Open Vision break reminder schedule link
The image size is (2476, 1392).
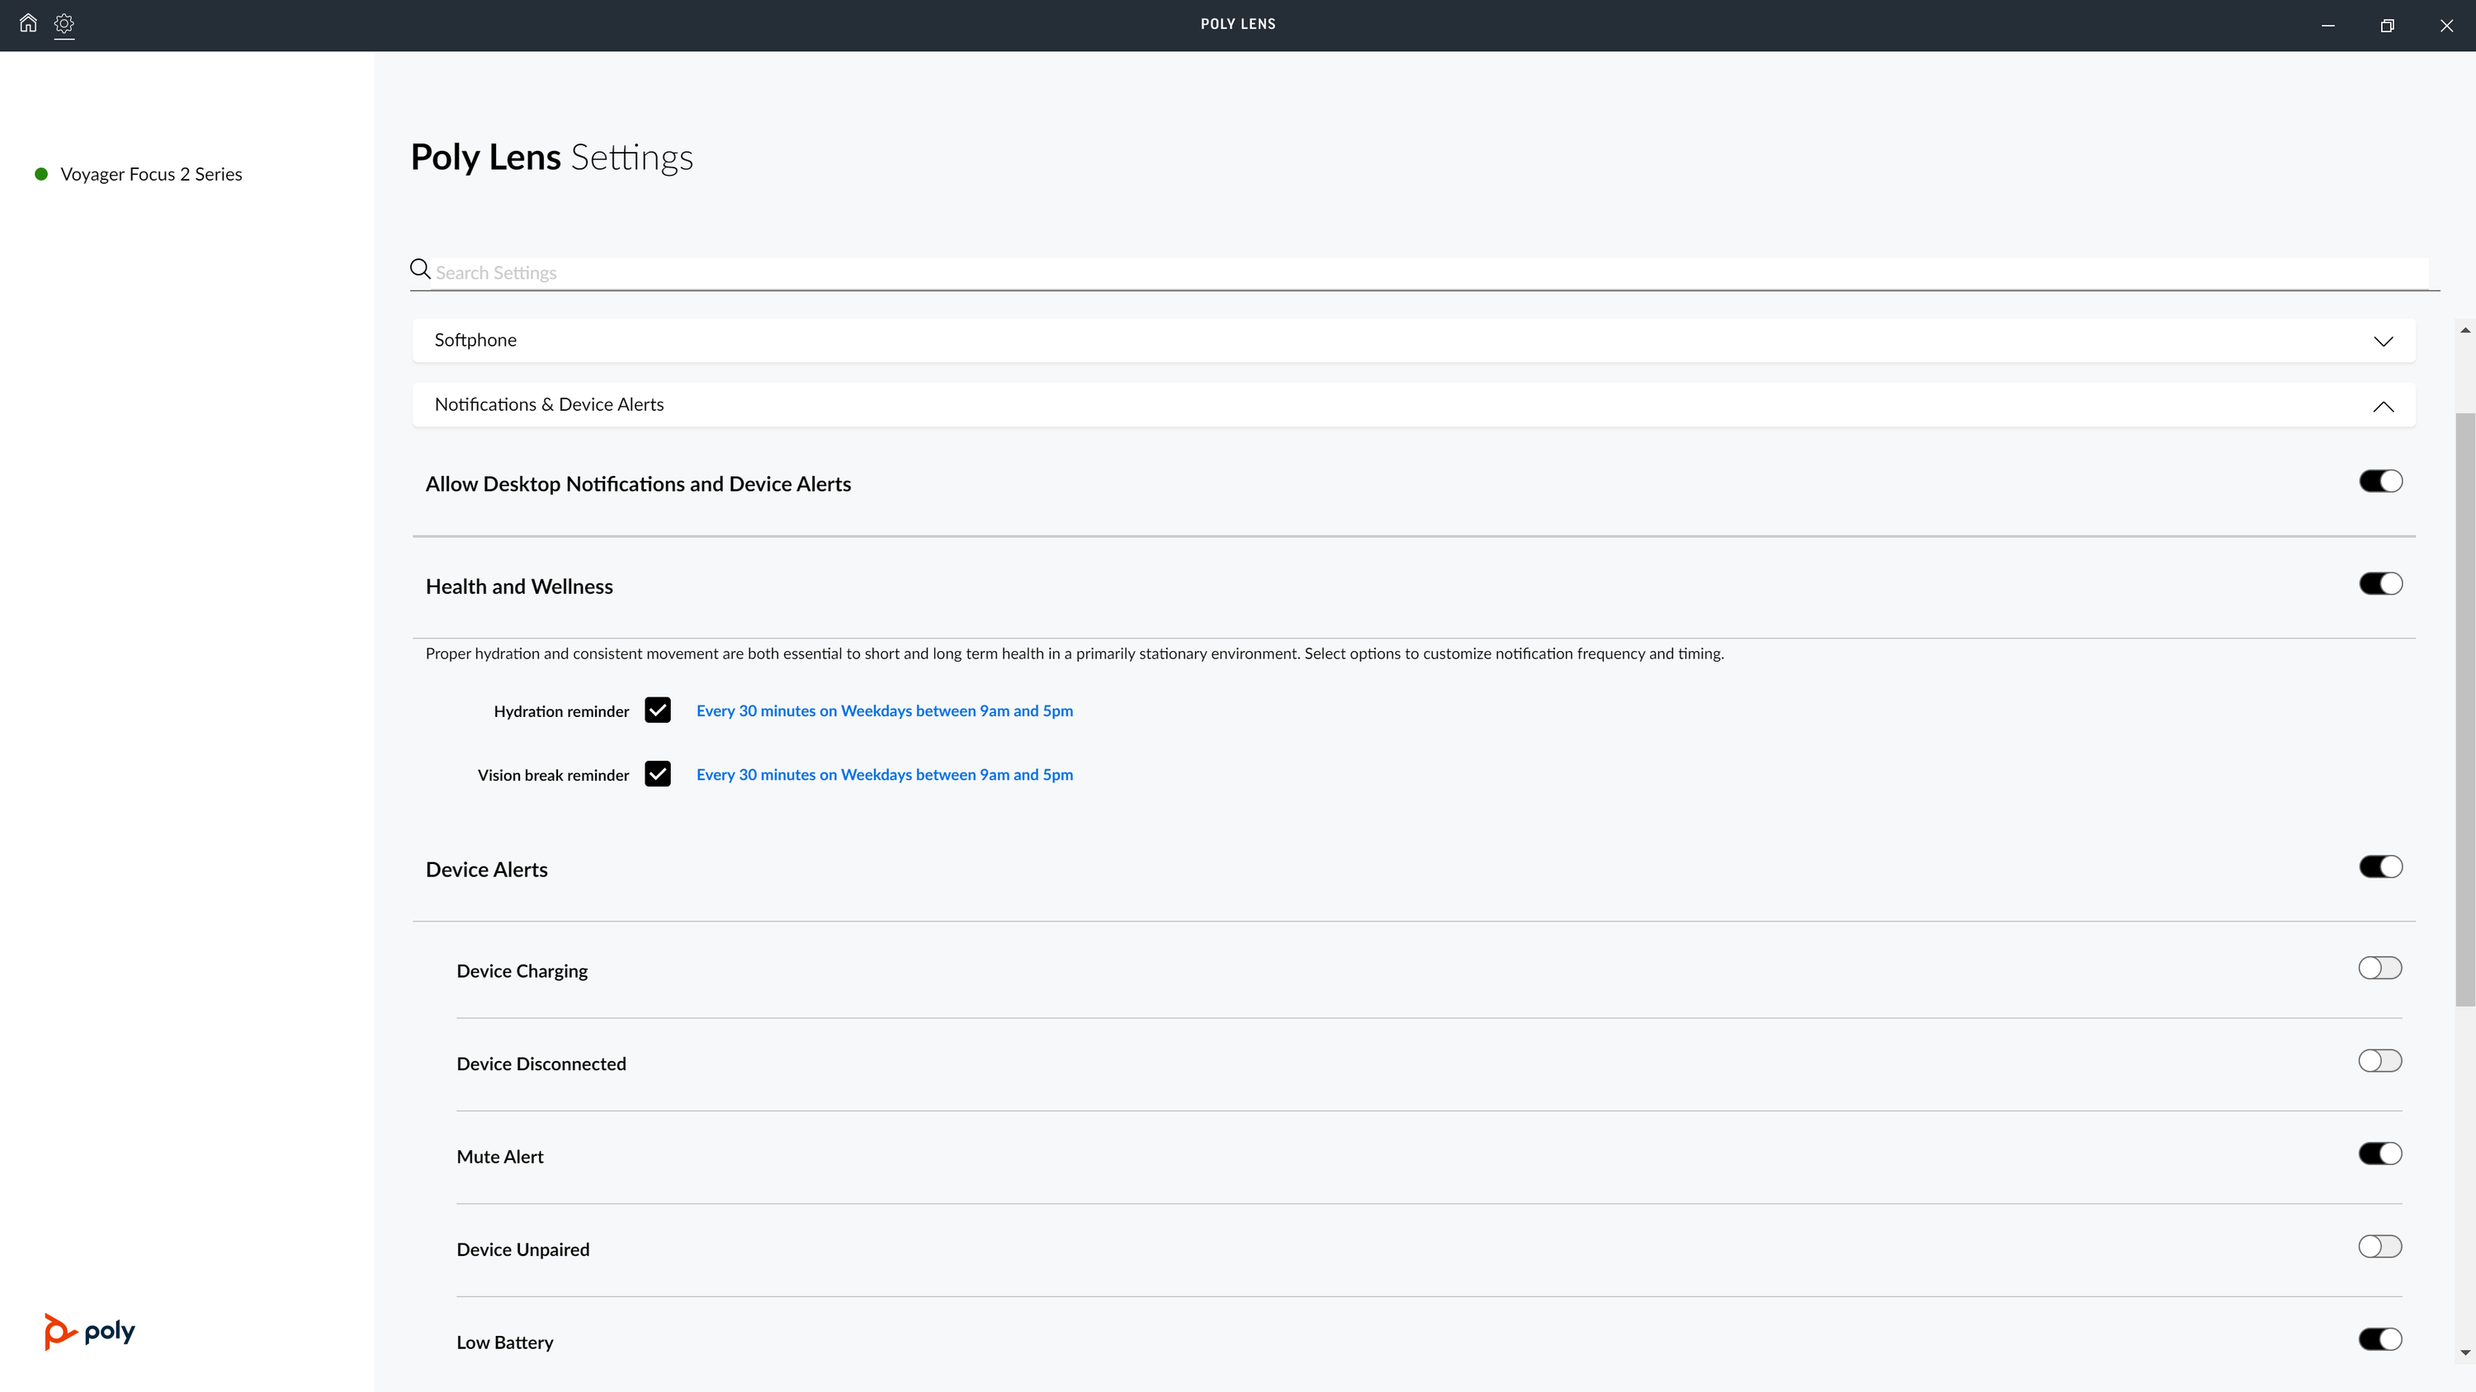884,774
